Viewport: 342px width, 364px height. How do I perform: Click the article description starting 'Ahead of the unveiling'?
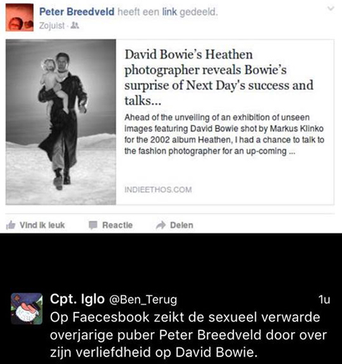coord(224,134)
